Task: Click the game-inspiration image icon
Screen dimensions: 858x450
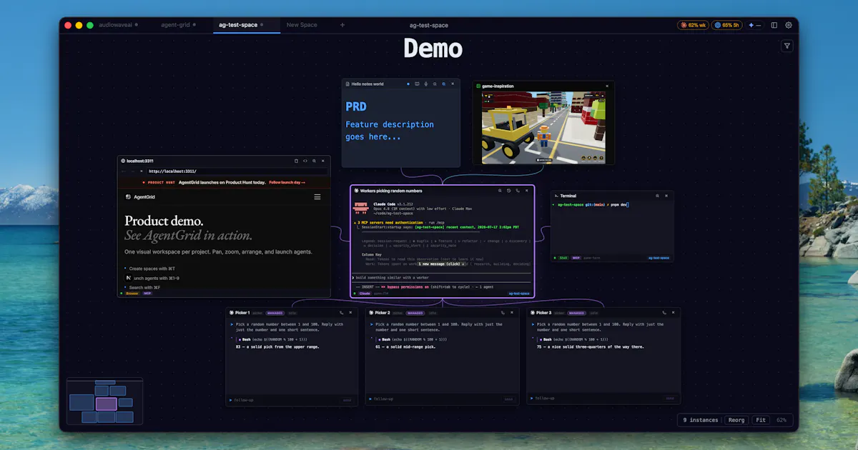Action: (x=479, y=86)
